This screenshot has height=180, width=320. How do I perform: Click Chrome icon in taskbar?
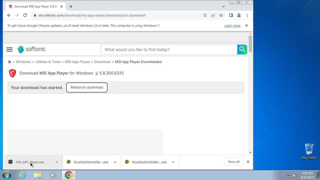tap(69, 175)
